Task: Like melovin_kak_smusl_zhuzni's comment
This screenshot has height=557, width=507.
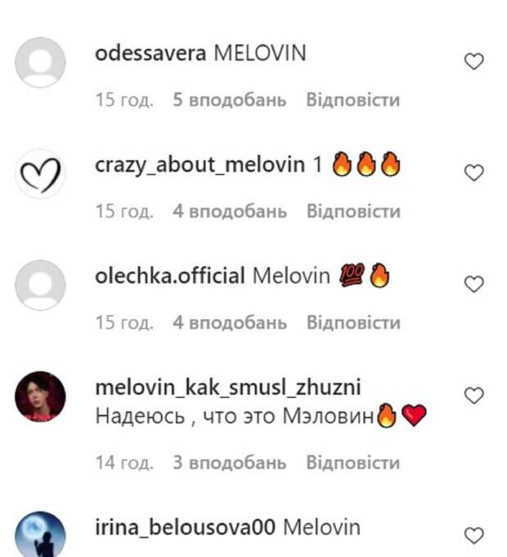Action: pyautogui.click(x=474, y=395)
